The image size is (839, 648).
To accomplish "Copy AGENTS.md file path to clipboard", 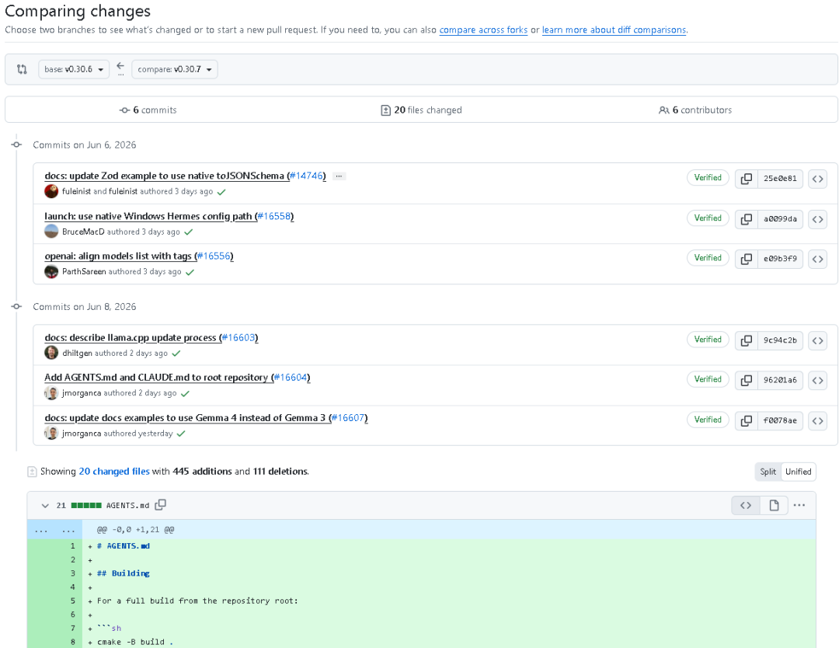I will tap(161, 504).
